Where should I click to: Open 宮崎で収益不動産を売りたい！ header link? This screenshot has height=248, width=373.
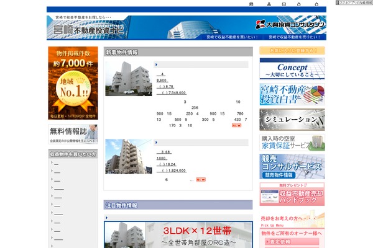pos(294,37)
